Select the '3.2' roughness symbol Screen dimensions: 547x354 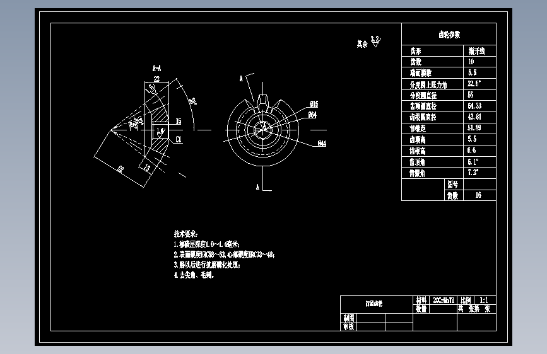tap(375, 41)
